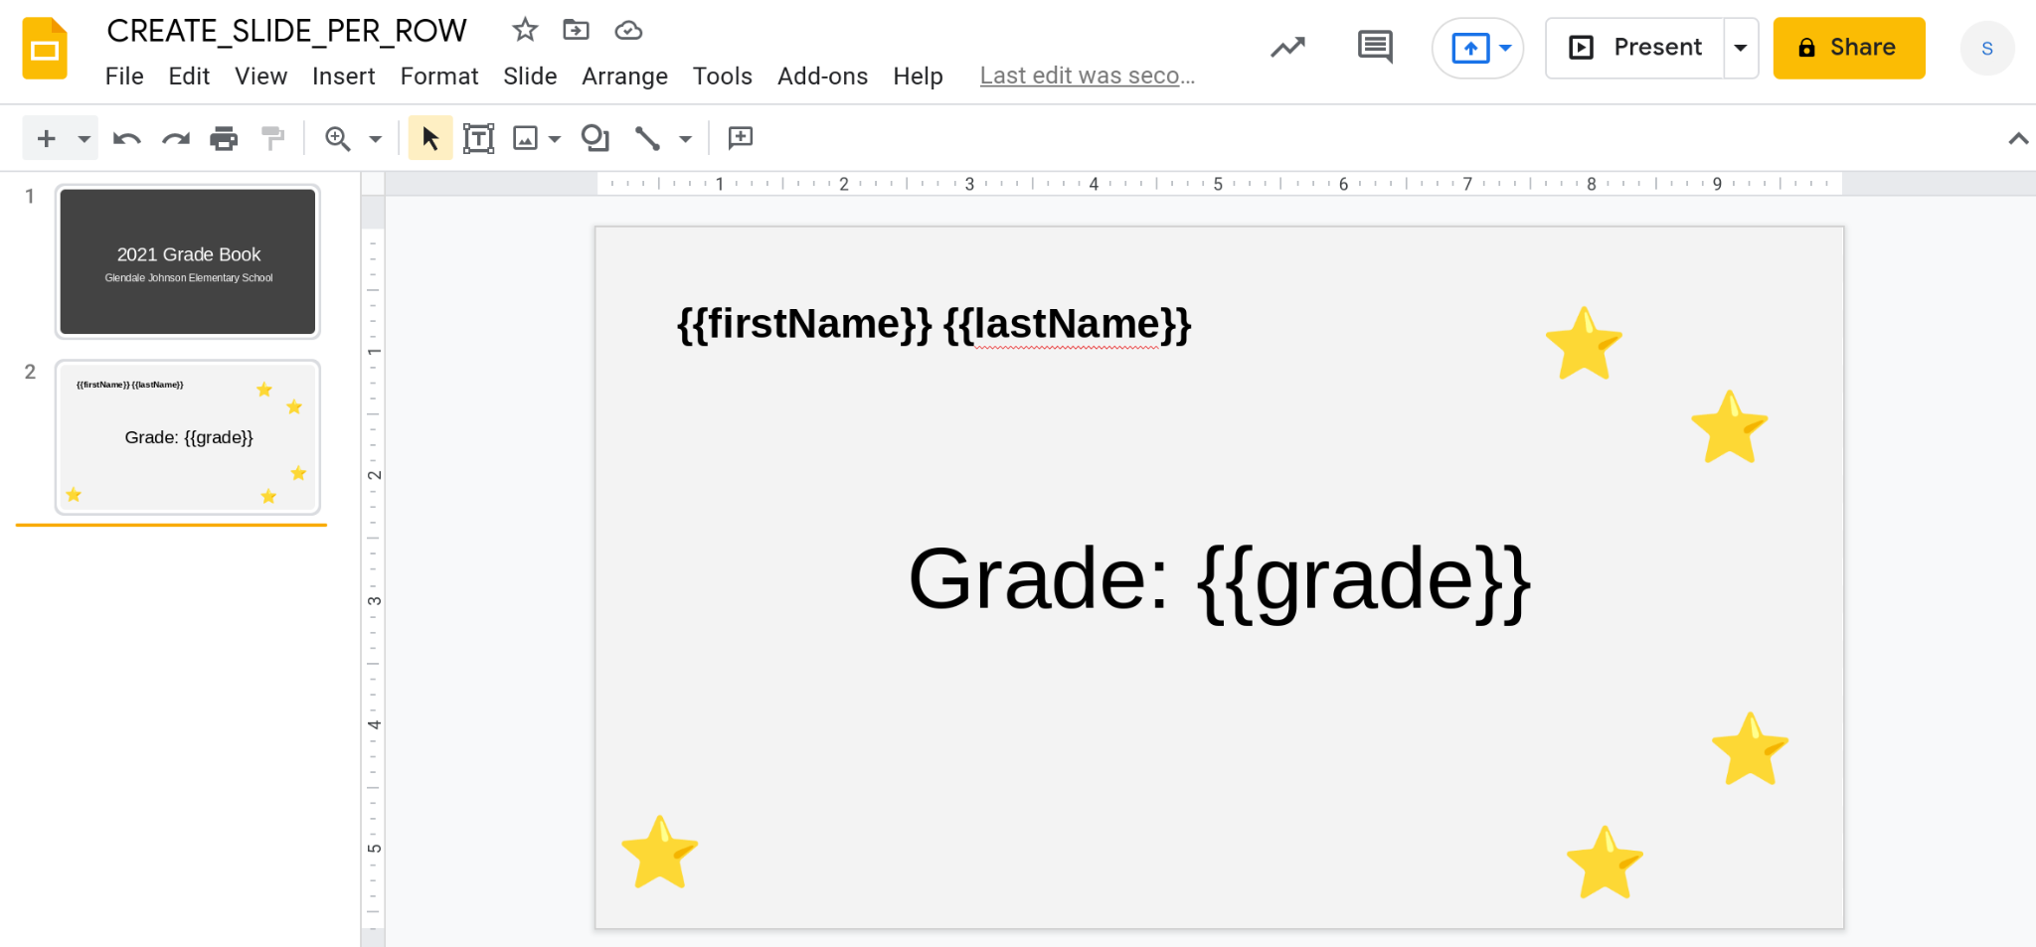
Task: Select the text box tool
Action: (479, 138)
